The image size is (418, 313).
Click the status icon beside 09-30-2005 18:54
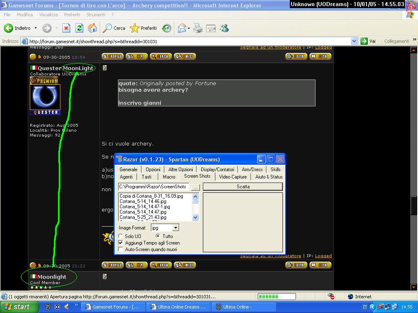tap(33, 57)
